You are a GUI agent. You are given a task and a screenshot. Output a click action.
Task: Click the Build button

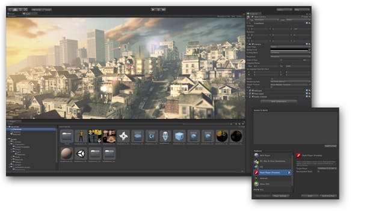310,196
